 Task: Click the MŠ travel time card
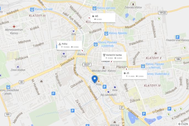tap(103, 18)
